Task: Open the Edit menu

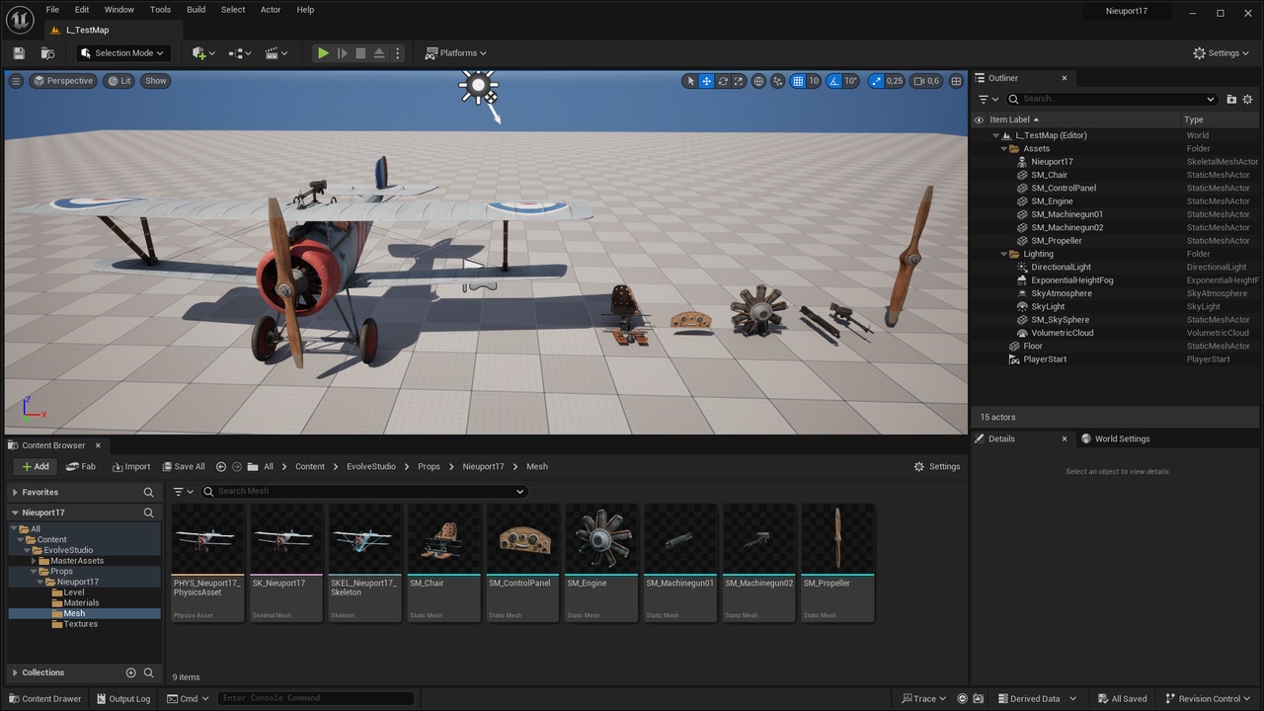Action: tap(82, 10)
